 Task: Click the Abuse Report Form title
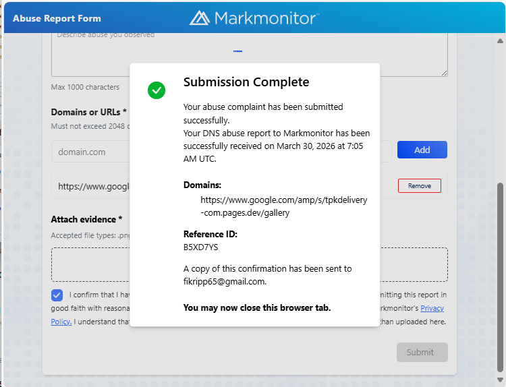tap(57, 18)
